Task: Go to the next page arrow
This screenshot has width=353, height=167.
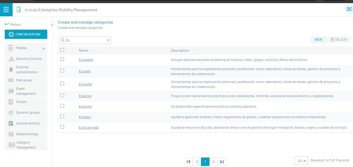Action: pyautogui.click(x=213, y=162)
